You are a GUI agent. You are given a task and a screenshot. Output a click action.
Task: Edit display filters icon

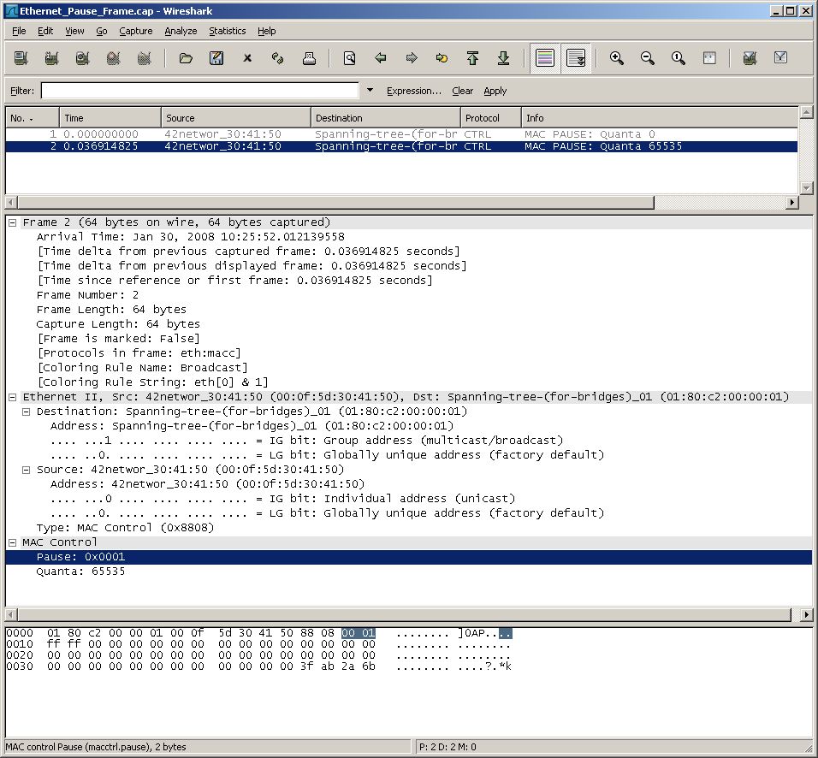click(780, 58)
